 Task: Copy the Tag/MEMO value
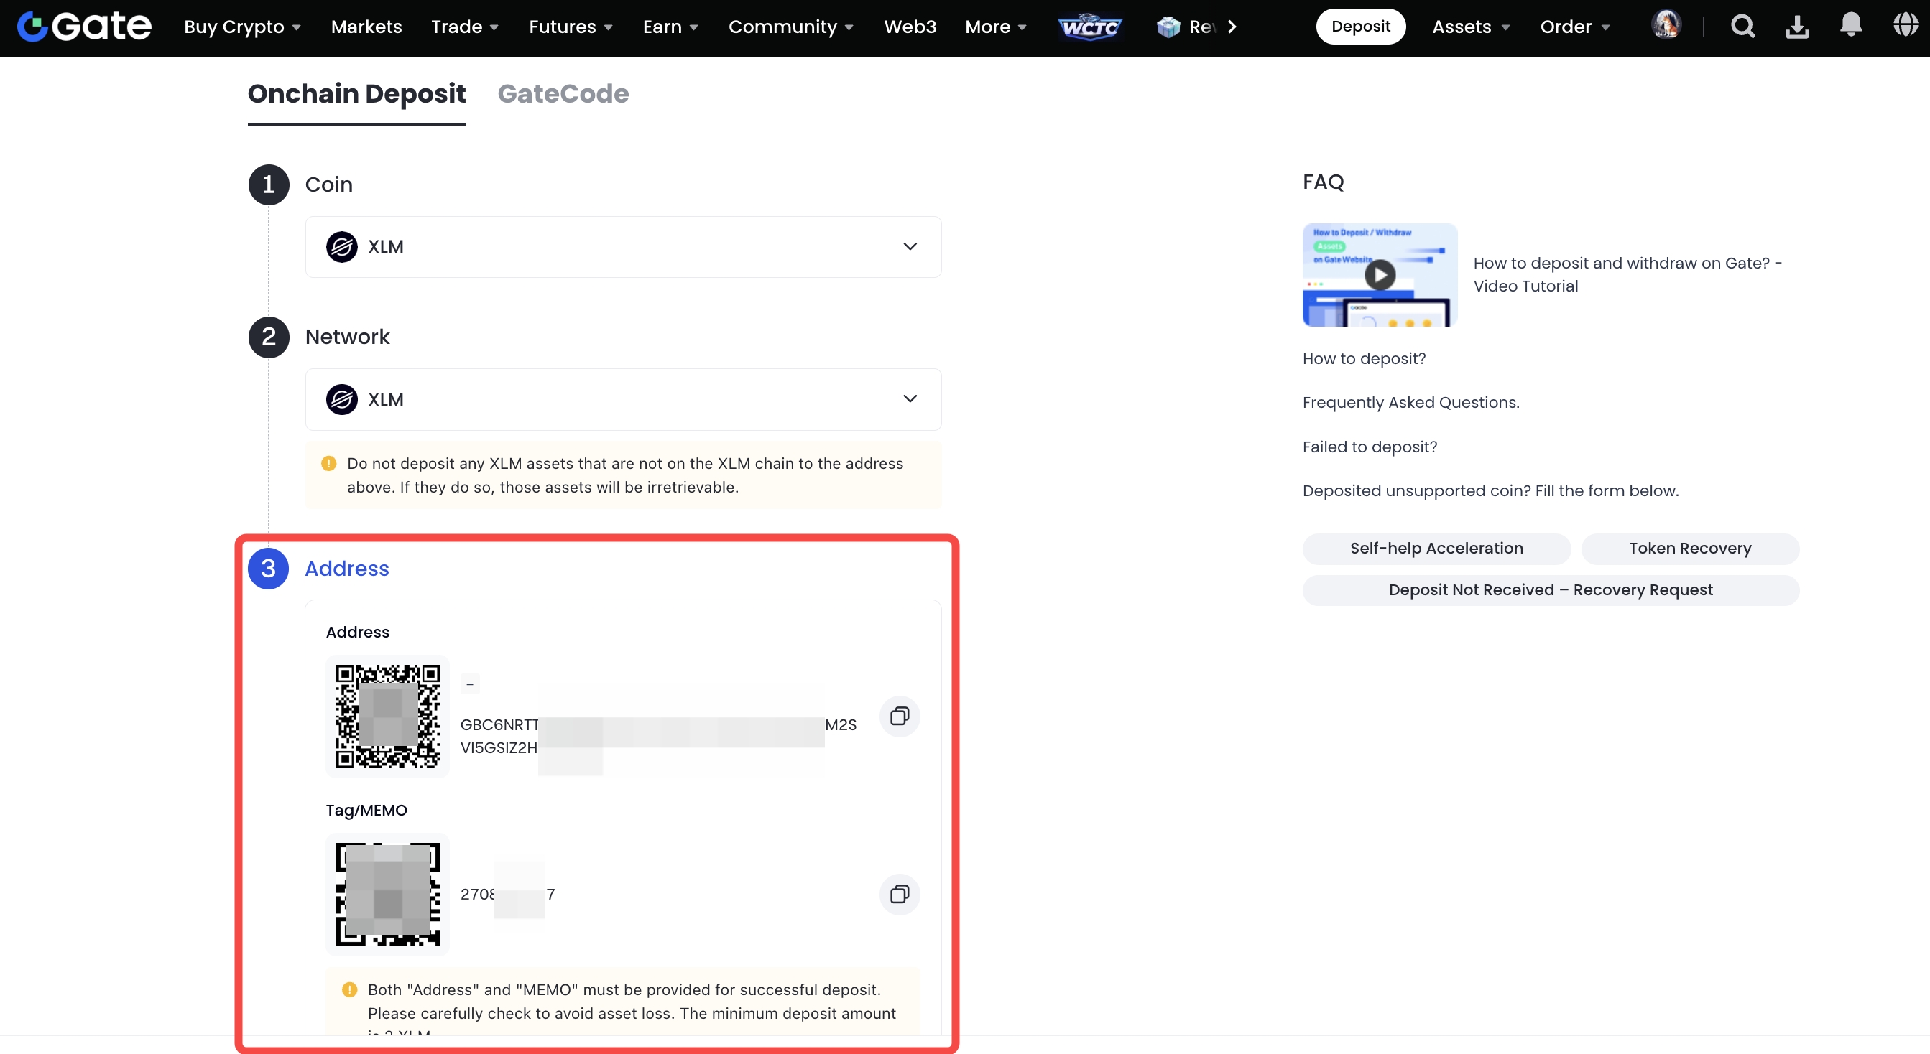899,894
